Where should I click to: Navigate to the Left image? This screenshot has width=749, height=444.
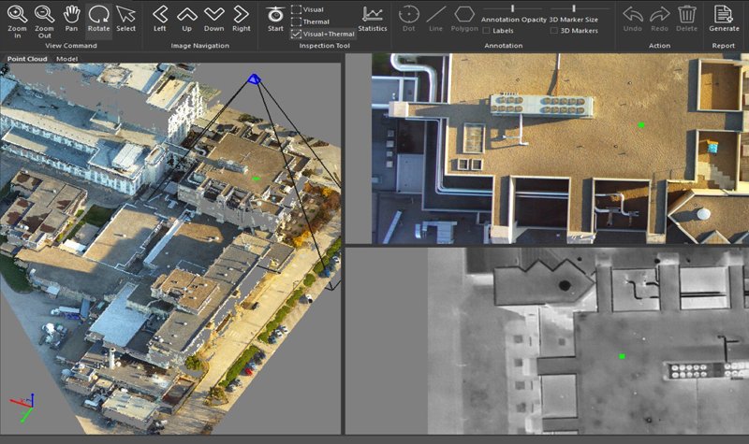[x=160, y=19]
